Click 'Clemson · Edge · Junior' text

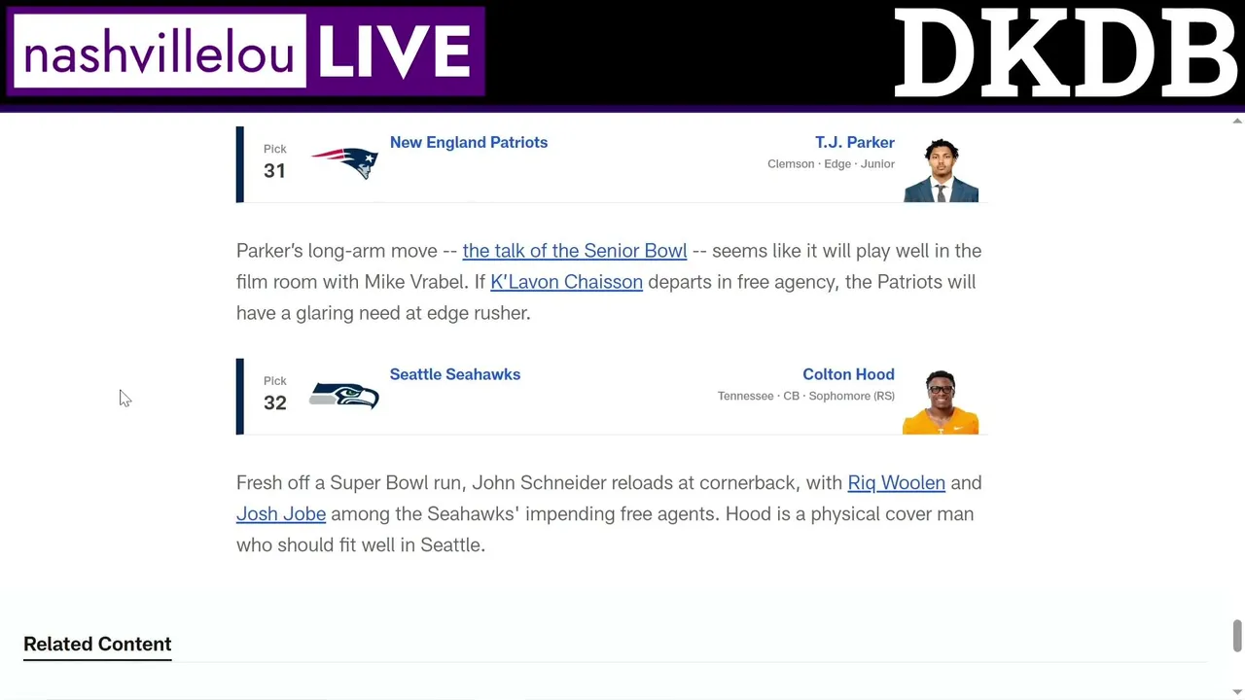click(831, 163)
